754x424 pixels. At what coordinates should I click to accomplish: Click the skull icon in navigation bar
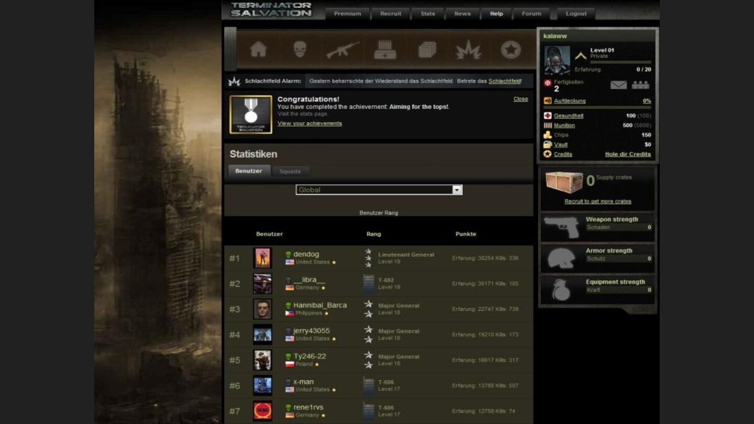pos(300,50)
